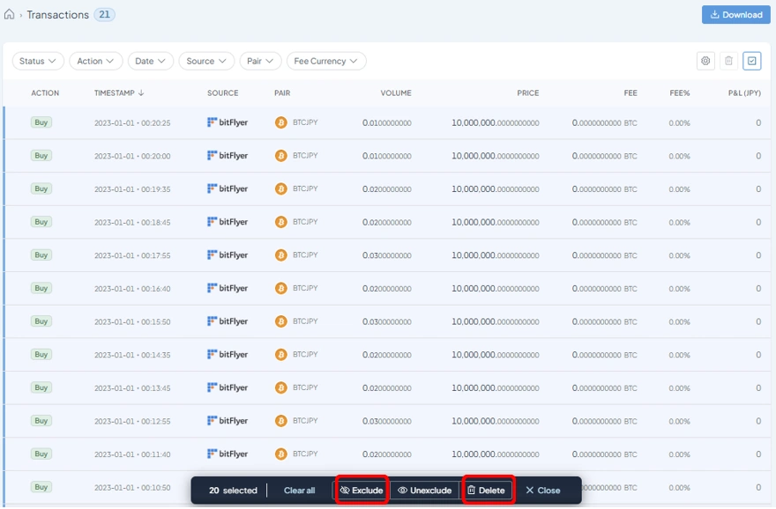Screen dimensions: 776x509
Task: Click bitFlyer logo in 00:16:40 row
Action: coord(228,288)
